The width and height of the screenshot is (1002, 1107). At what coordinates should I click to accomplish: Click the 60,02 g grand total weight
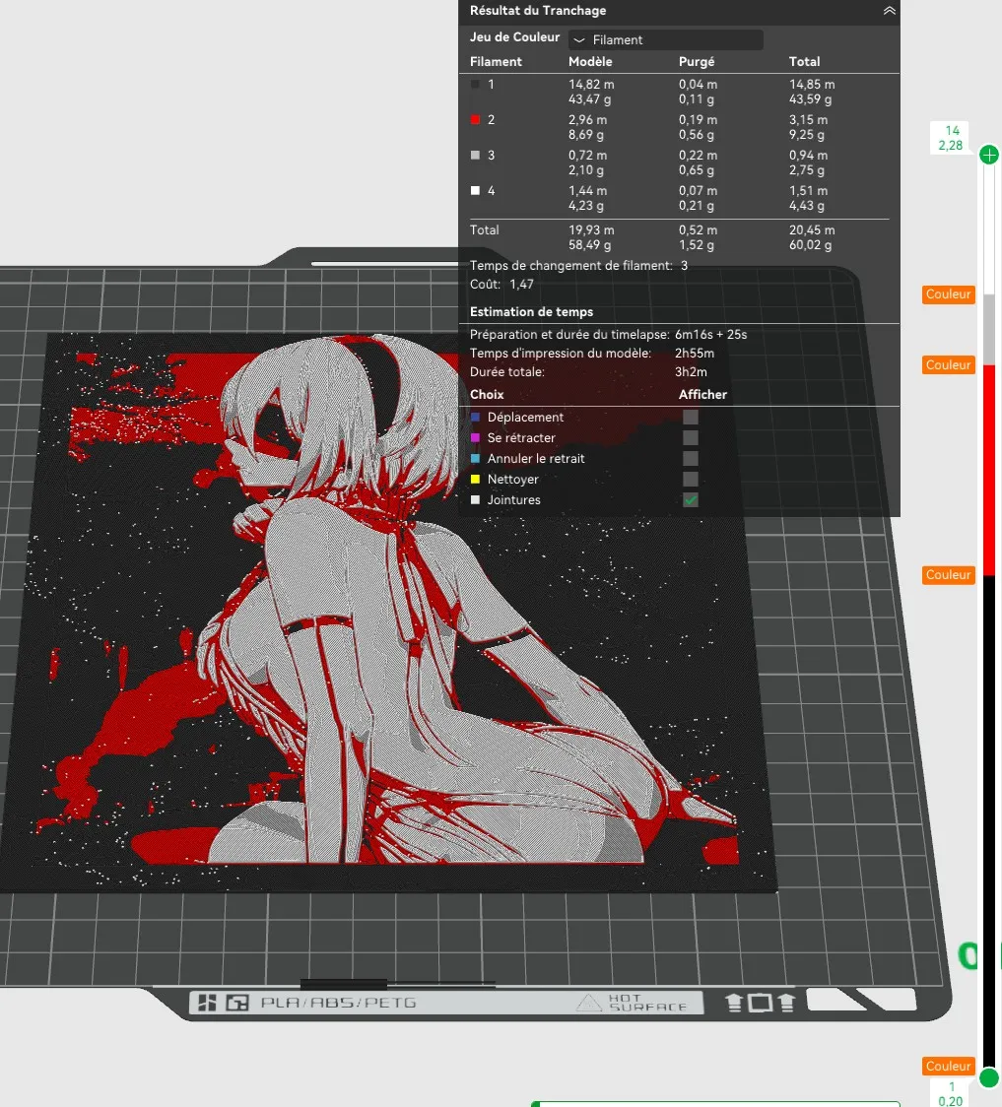click(810, 245)
